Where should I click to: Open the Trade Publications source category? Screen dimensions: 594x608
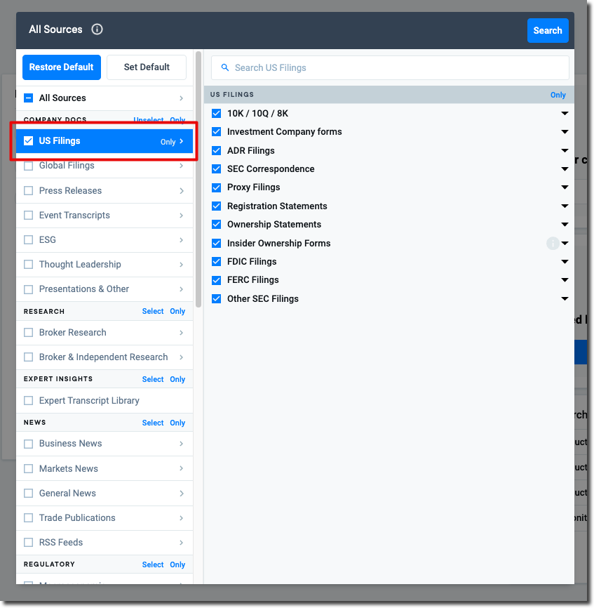click(98, 518)
